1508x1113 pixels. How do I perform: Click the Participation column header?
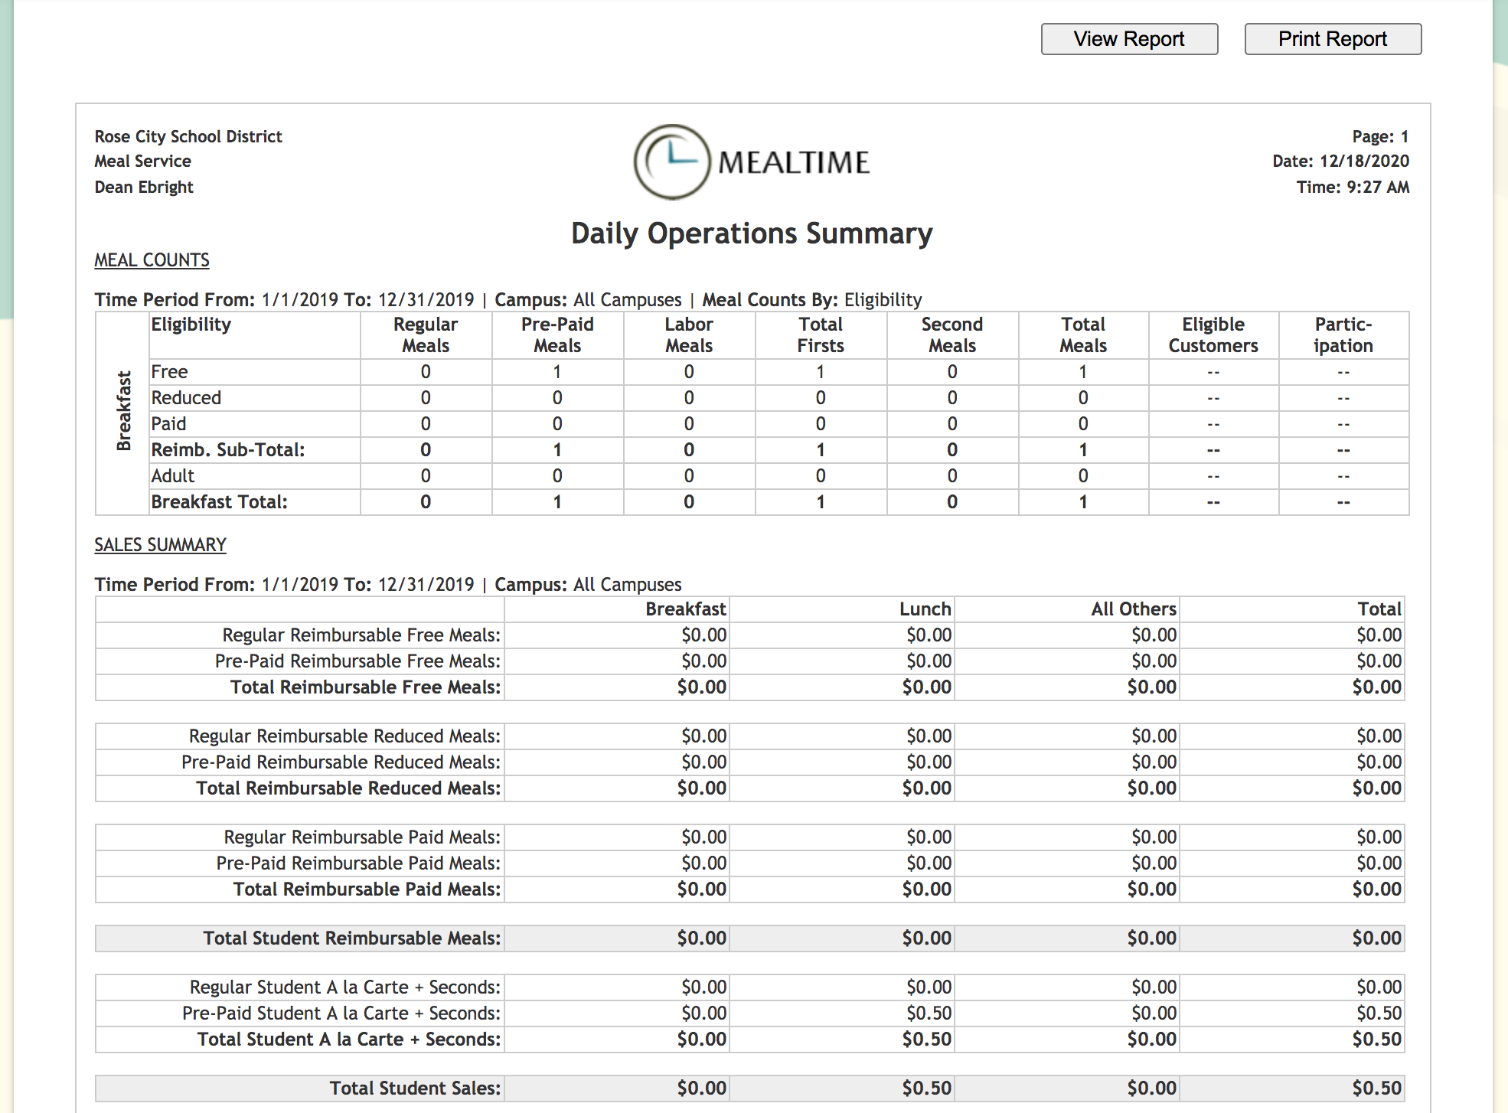coord(1343,335)
